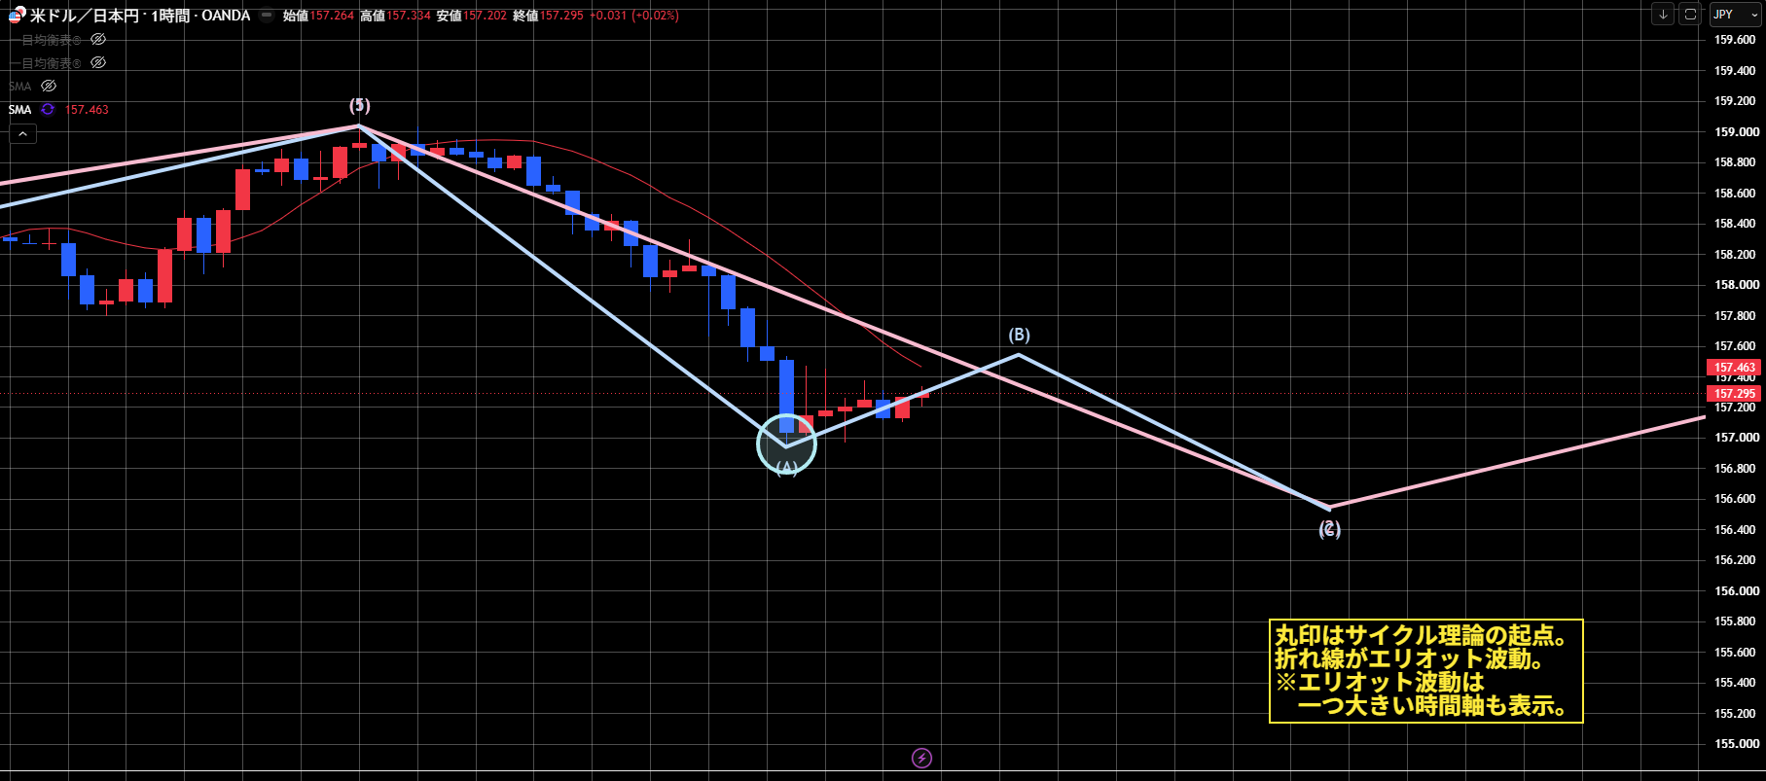
Task: Show the second 一目均衡表 indicator via eye icon
Action: point(98,63)
